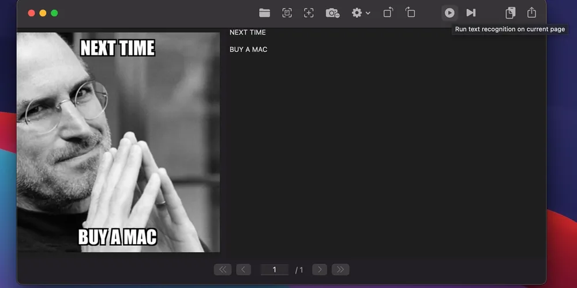
Task: Click the recognized text 'BUY A MAC'
Action: 248,50
